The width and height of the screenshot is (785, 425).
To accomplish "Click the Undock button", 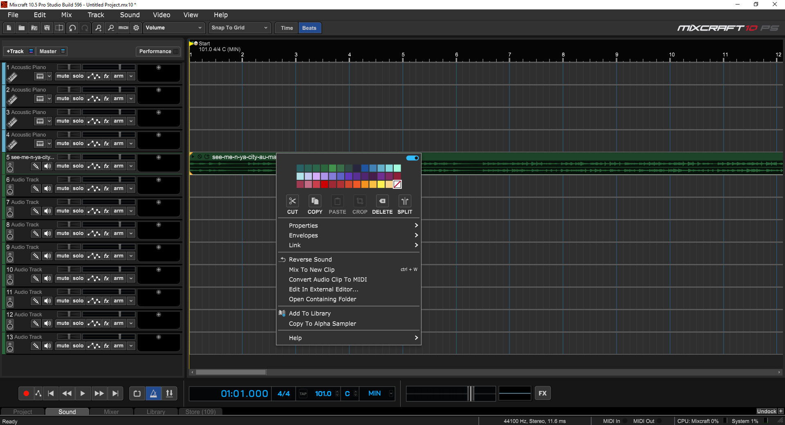I will point(766,411).
